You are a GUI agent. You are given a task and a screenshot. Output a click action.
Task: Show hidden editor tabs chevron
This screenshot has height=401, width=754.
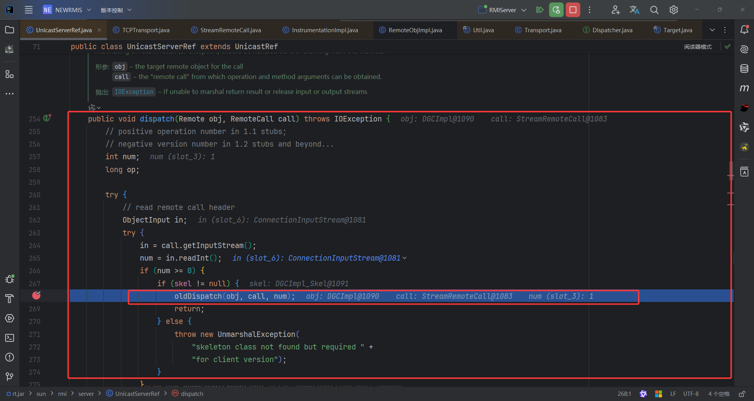(712, 30)
